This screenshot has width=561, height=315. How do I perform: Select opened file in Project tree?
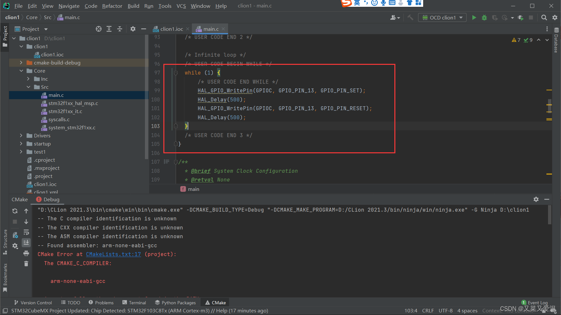point(99,29)
